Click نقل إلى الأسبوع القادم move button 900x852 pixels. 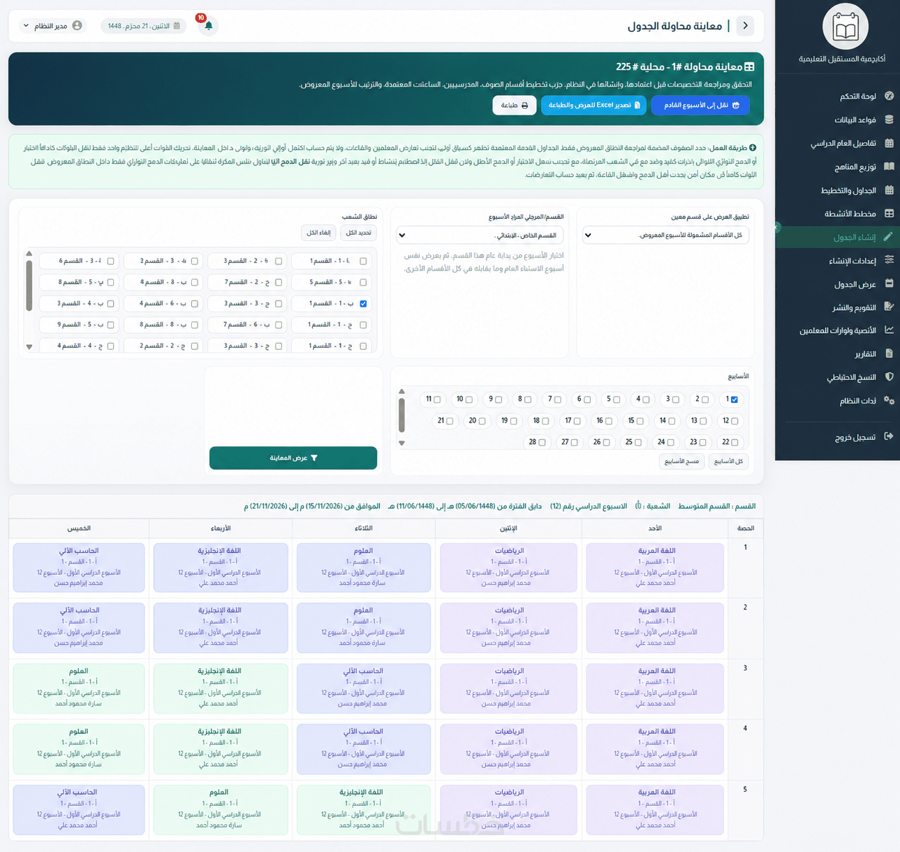(x=701, y=105)
